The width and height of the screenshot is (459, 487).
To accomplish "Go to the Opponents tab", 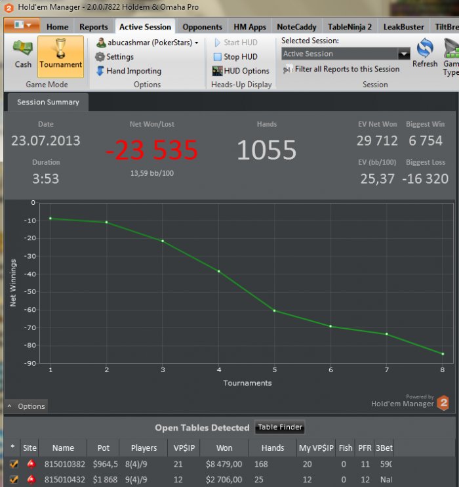I will click(x=202, y=27).
